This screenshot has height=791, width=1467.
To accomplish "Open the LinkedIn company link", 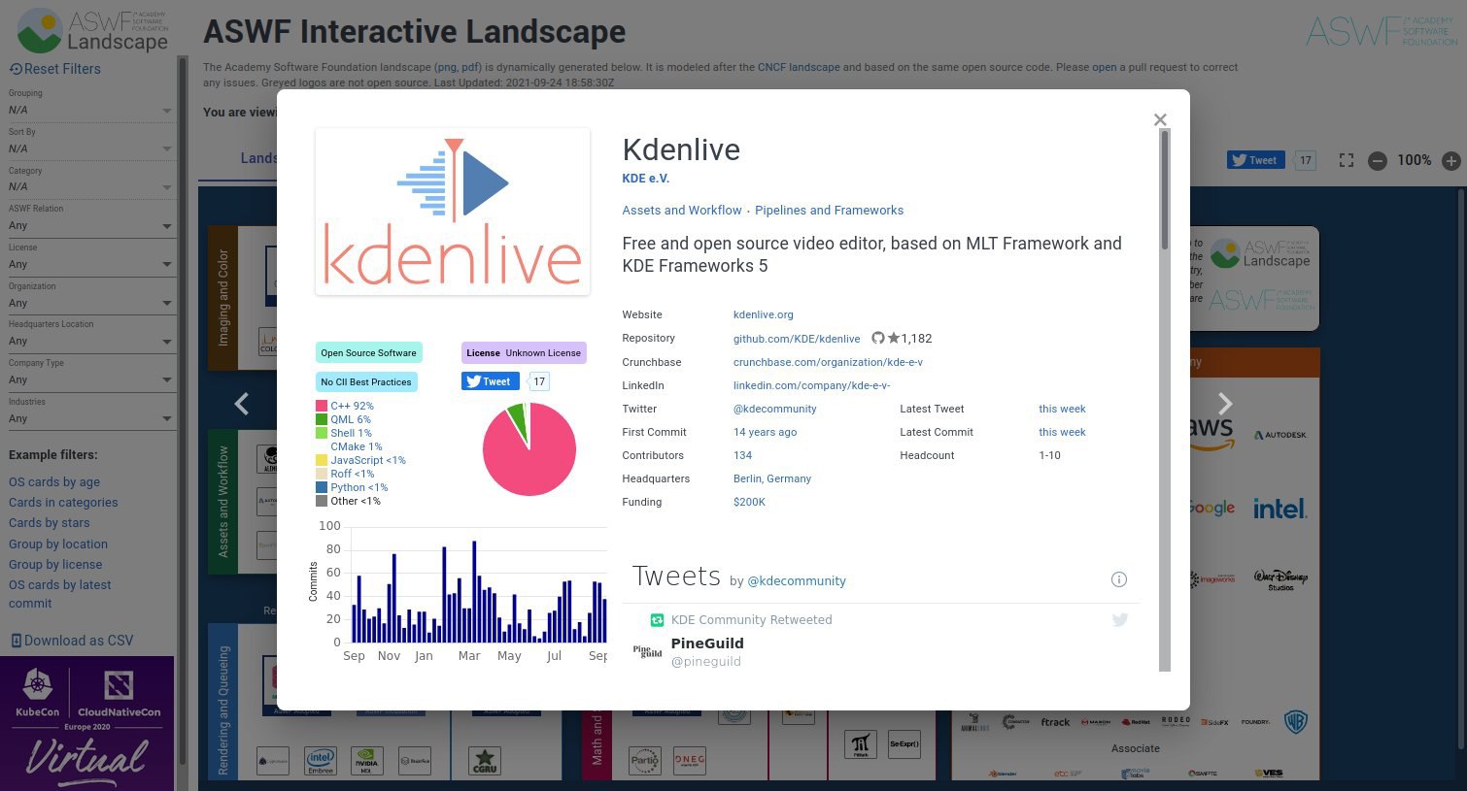I will pos(811,385).
